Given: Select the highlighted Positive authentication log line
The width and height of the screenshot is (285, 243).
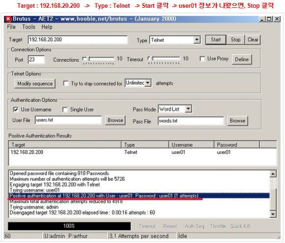Looking at the screenshot, I should (x=139, y=196).
